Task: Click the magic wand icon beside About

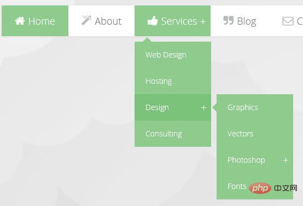Action: (86, 20)
